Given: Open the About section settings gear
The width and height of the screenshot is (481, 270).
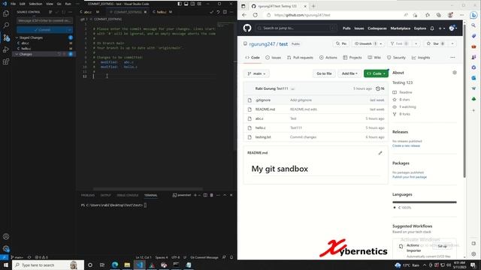Looking at the screenshot, I should [x=454, y=73].
